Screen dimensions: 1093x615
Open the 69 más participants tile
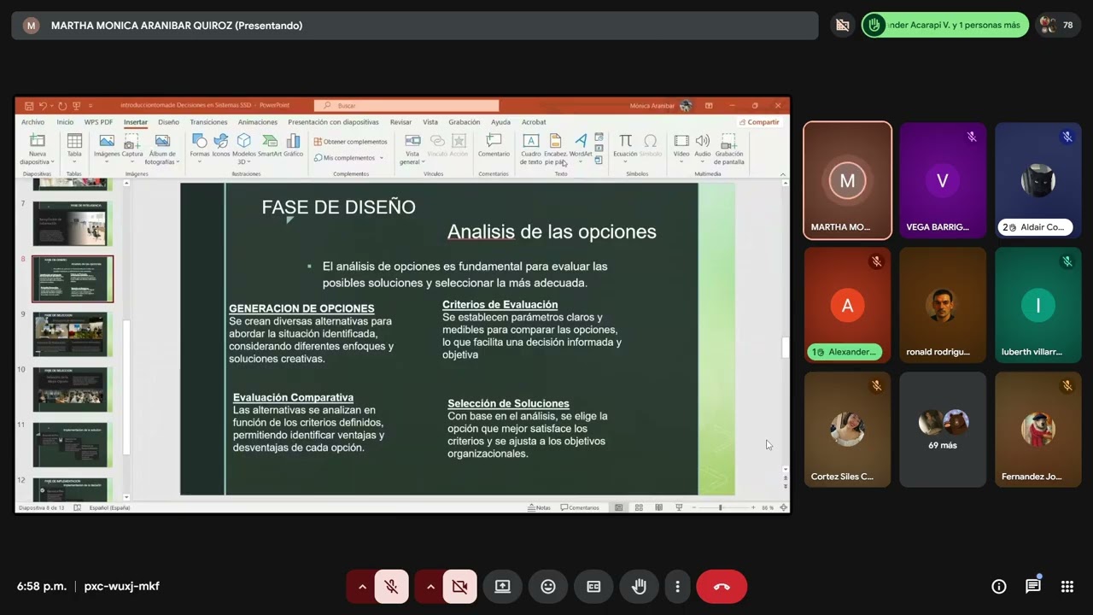pos(943,430)
